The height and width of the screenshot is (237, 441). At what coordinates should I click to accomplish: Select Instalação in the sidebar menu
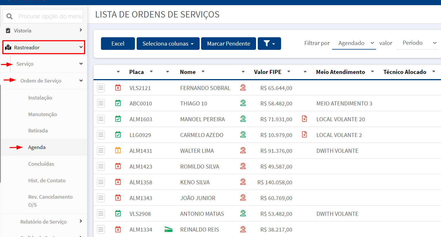tap(40, 98)
